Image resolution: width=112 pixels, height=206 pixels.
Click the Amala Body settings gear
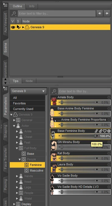[109, 97]
